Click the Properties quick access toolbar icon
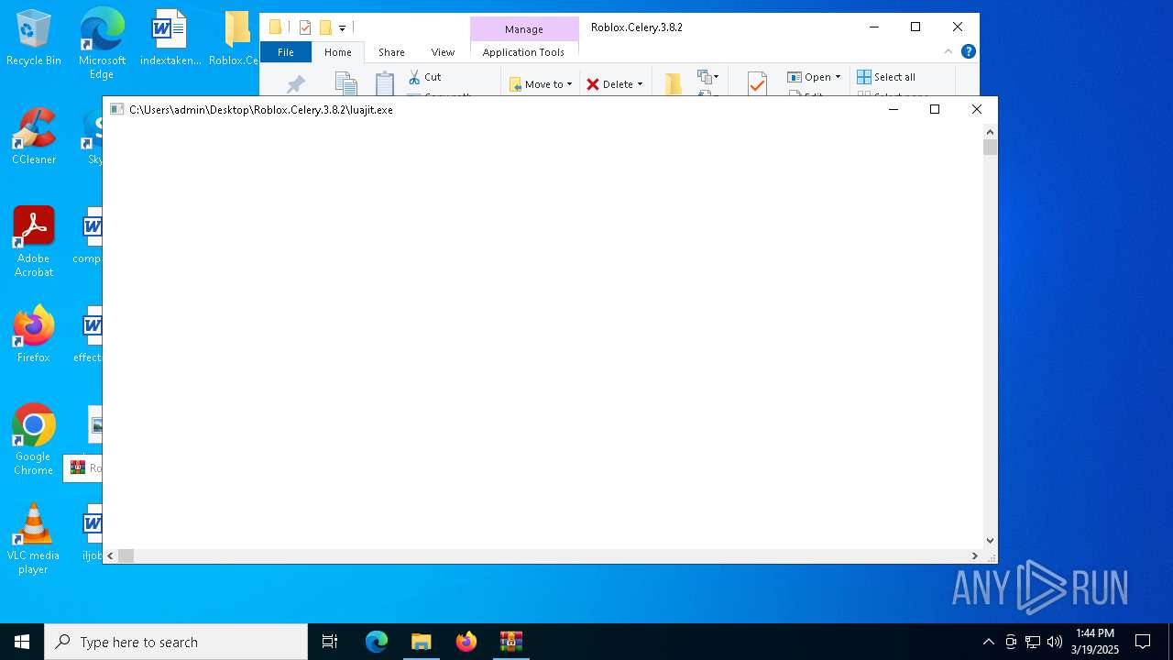Image resolution: width=1173 pixels, height=660 pixels. 305,27
